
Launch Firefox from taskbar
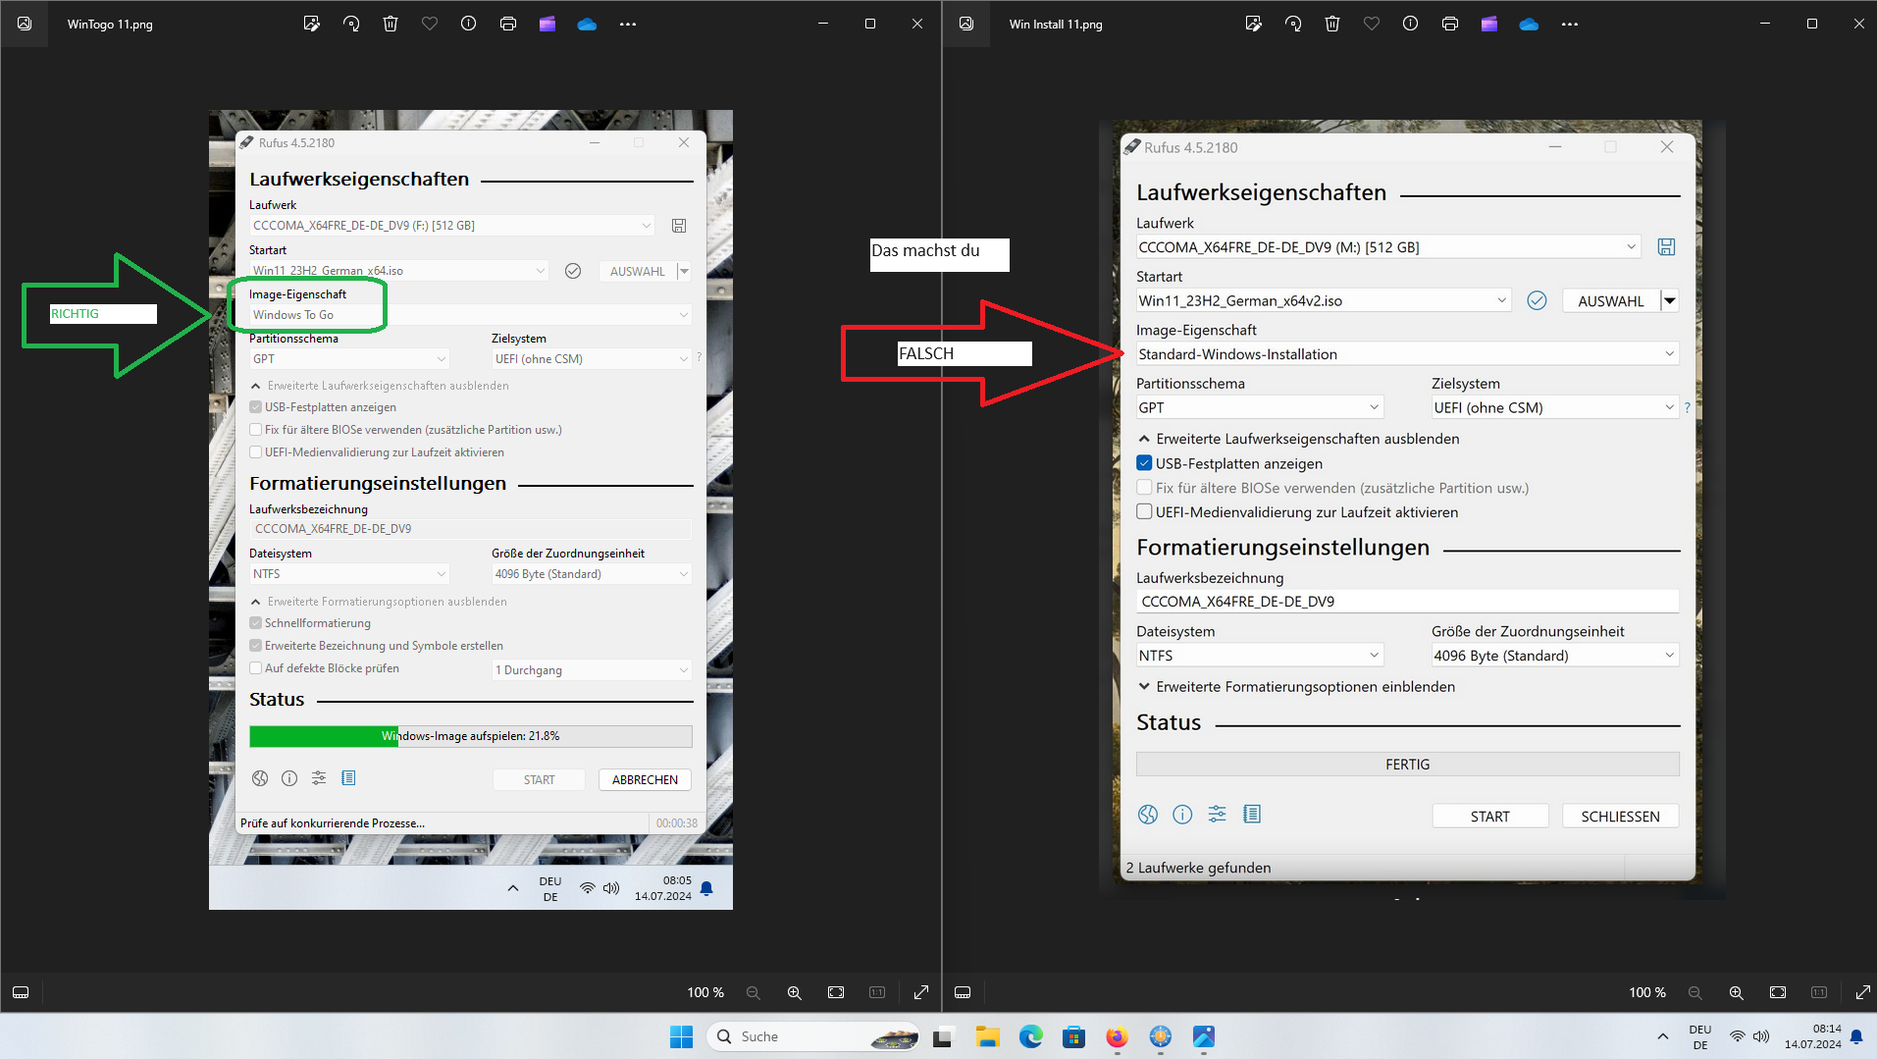pos(1117,1036)
